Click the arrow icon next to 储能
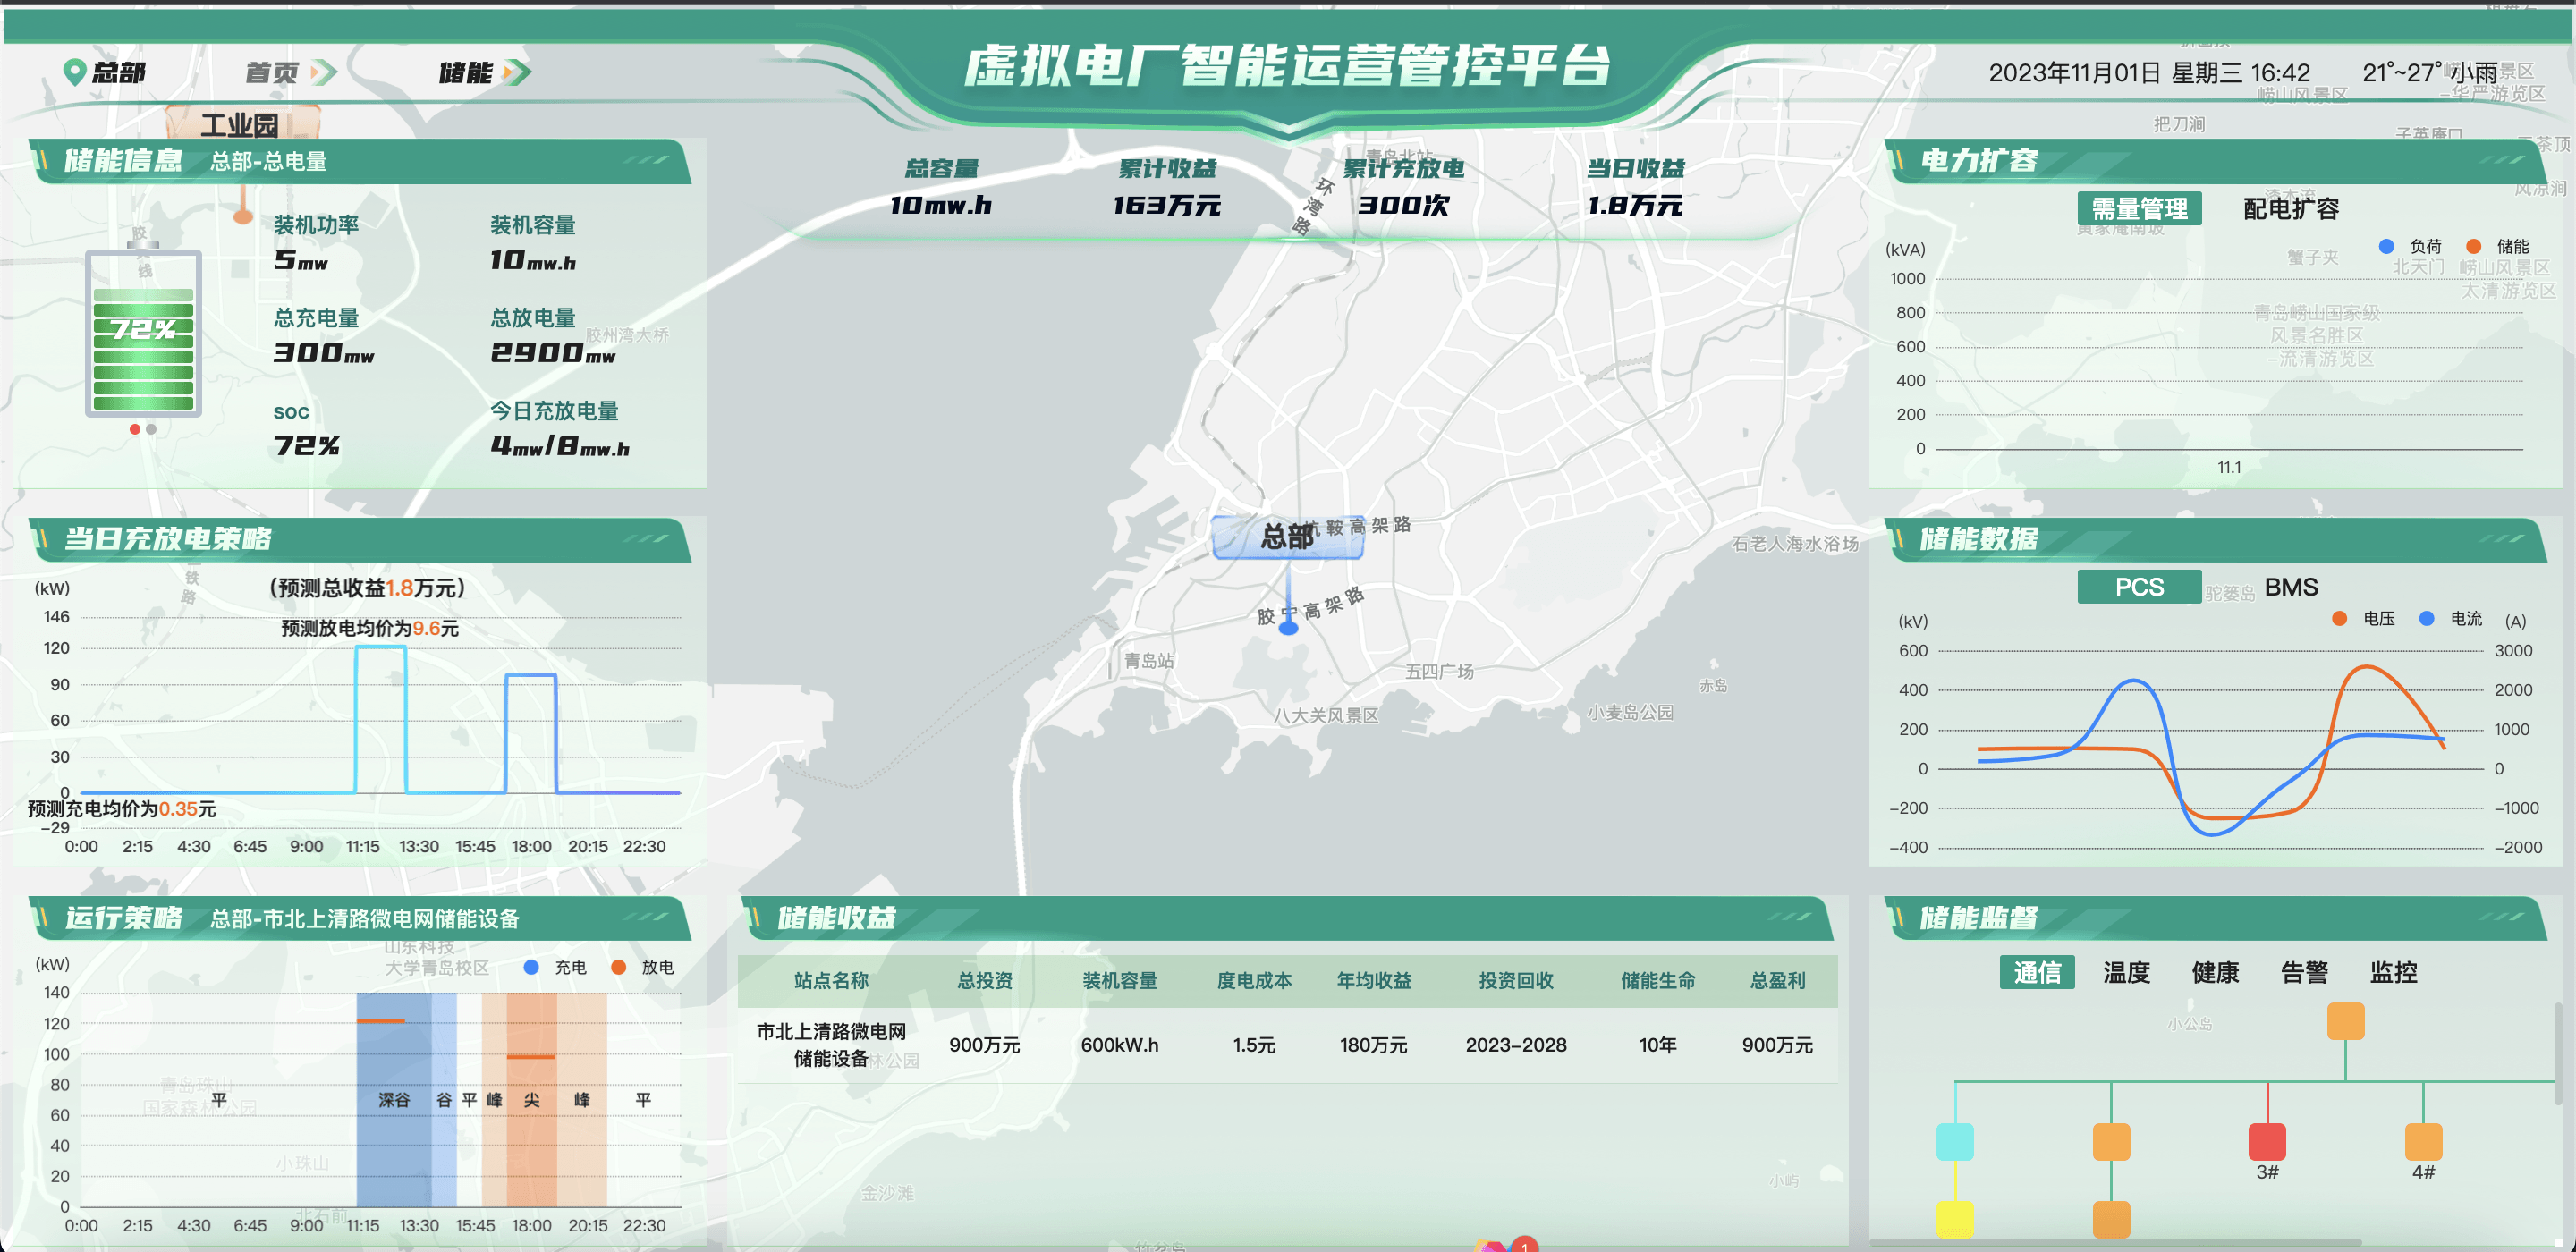 517,72
